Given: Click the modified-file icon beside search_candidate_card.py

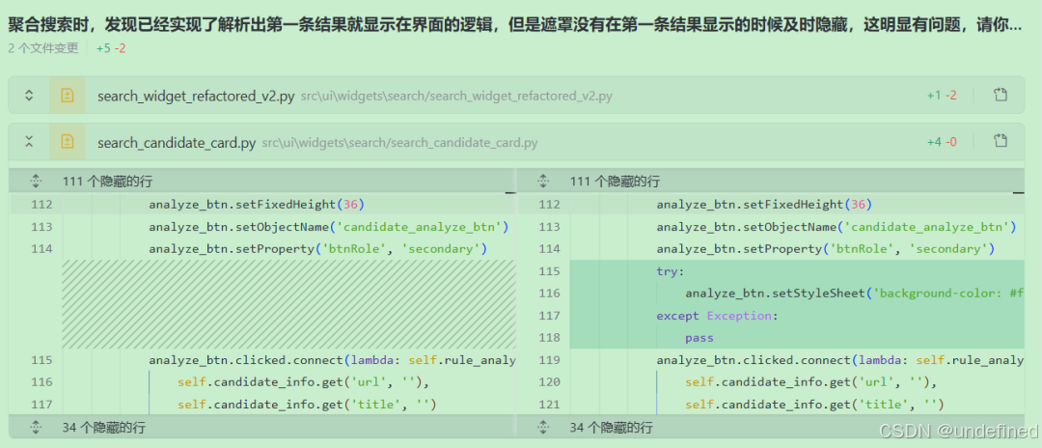Looking at the screenshot, I should [x=68, y=142].
